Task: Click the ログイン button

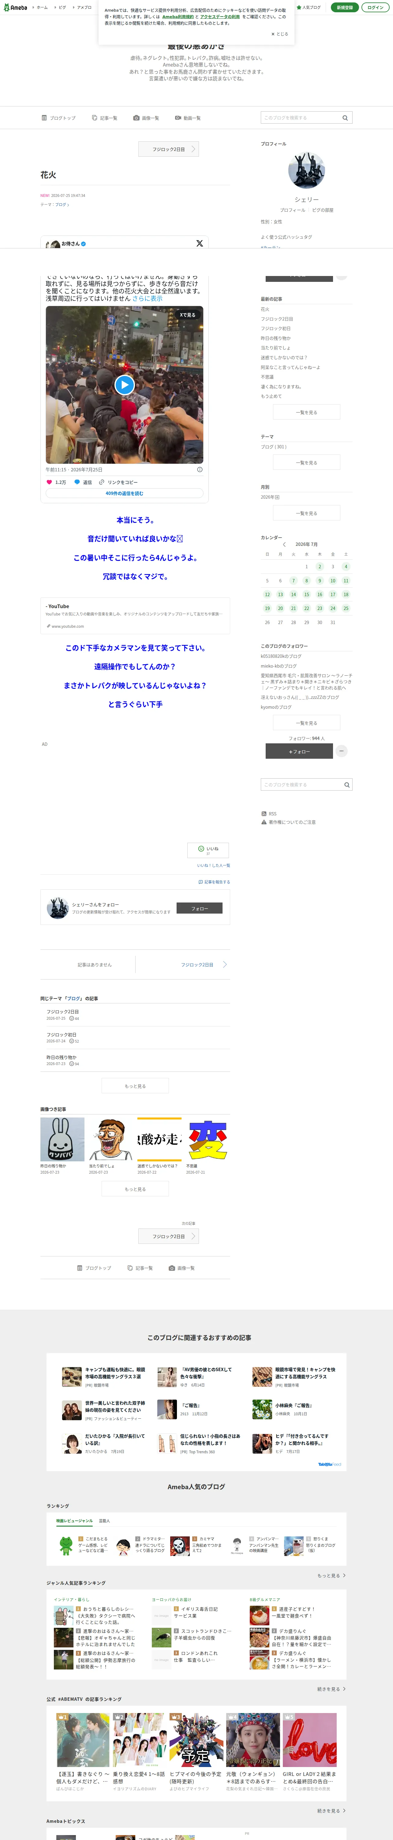Action: [375, 7]
